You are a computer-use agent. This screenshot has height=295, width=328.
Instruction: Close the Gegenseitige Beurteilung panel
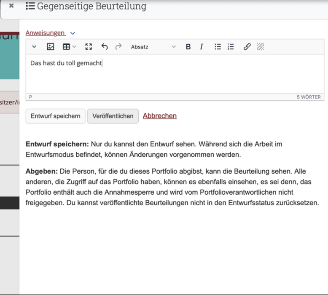pyautogui.click(x=11, y=6)
